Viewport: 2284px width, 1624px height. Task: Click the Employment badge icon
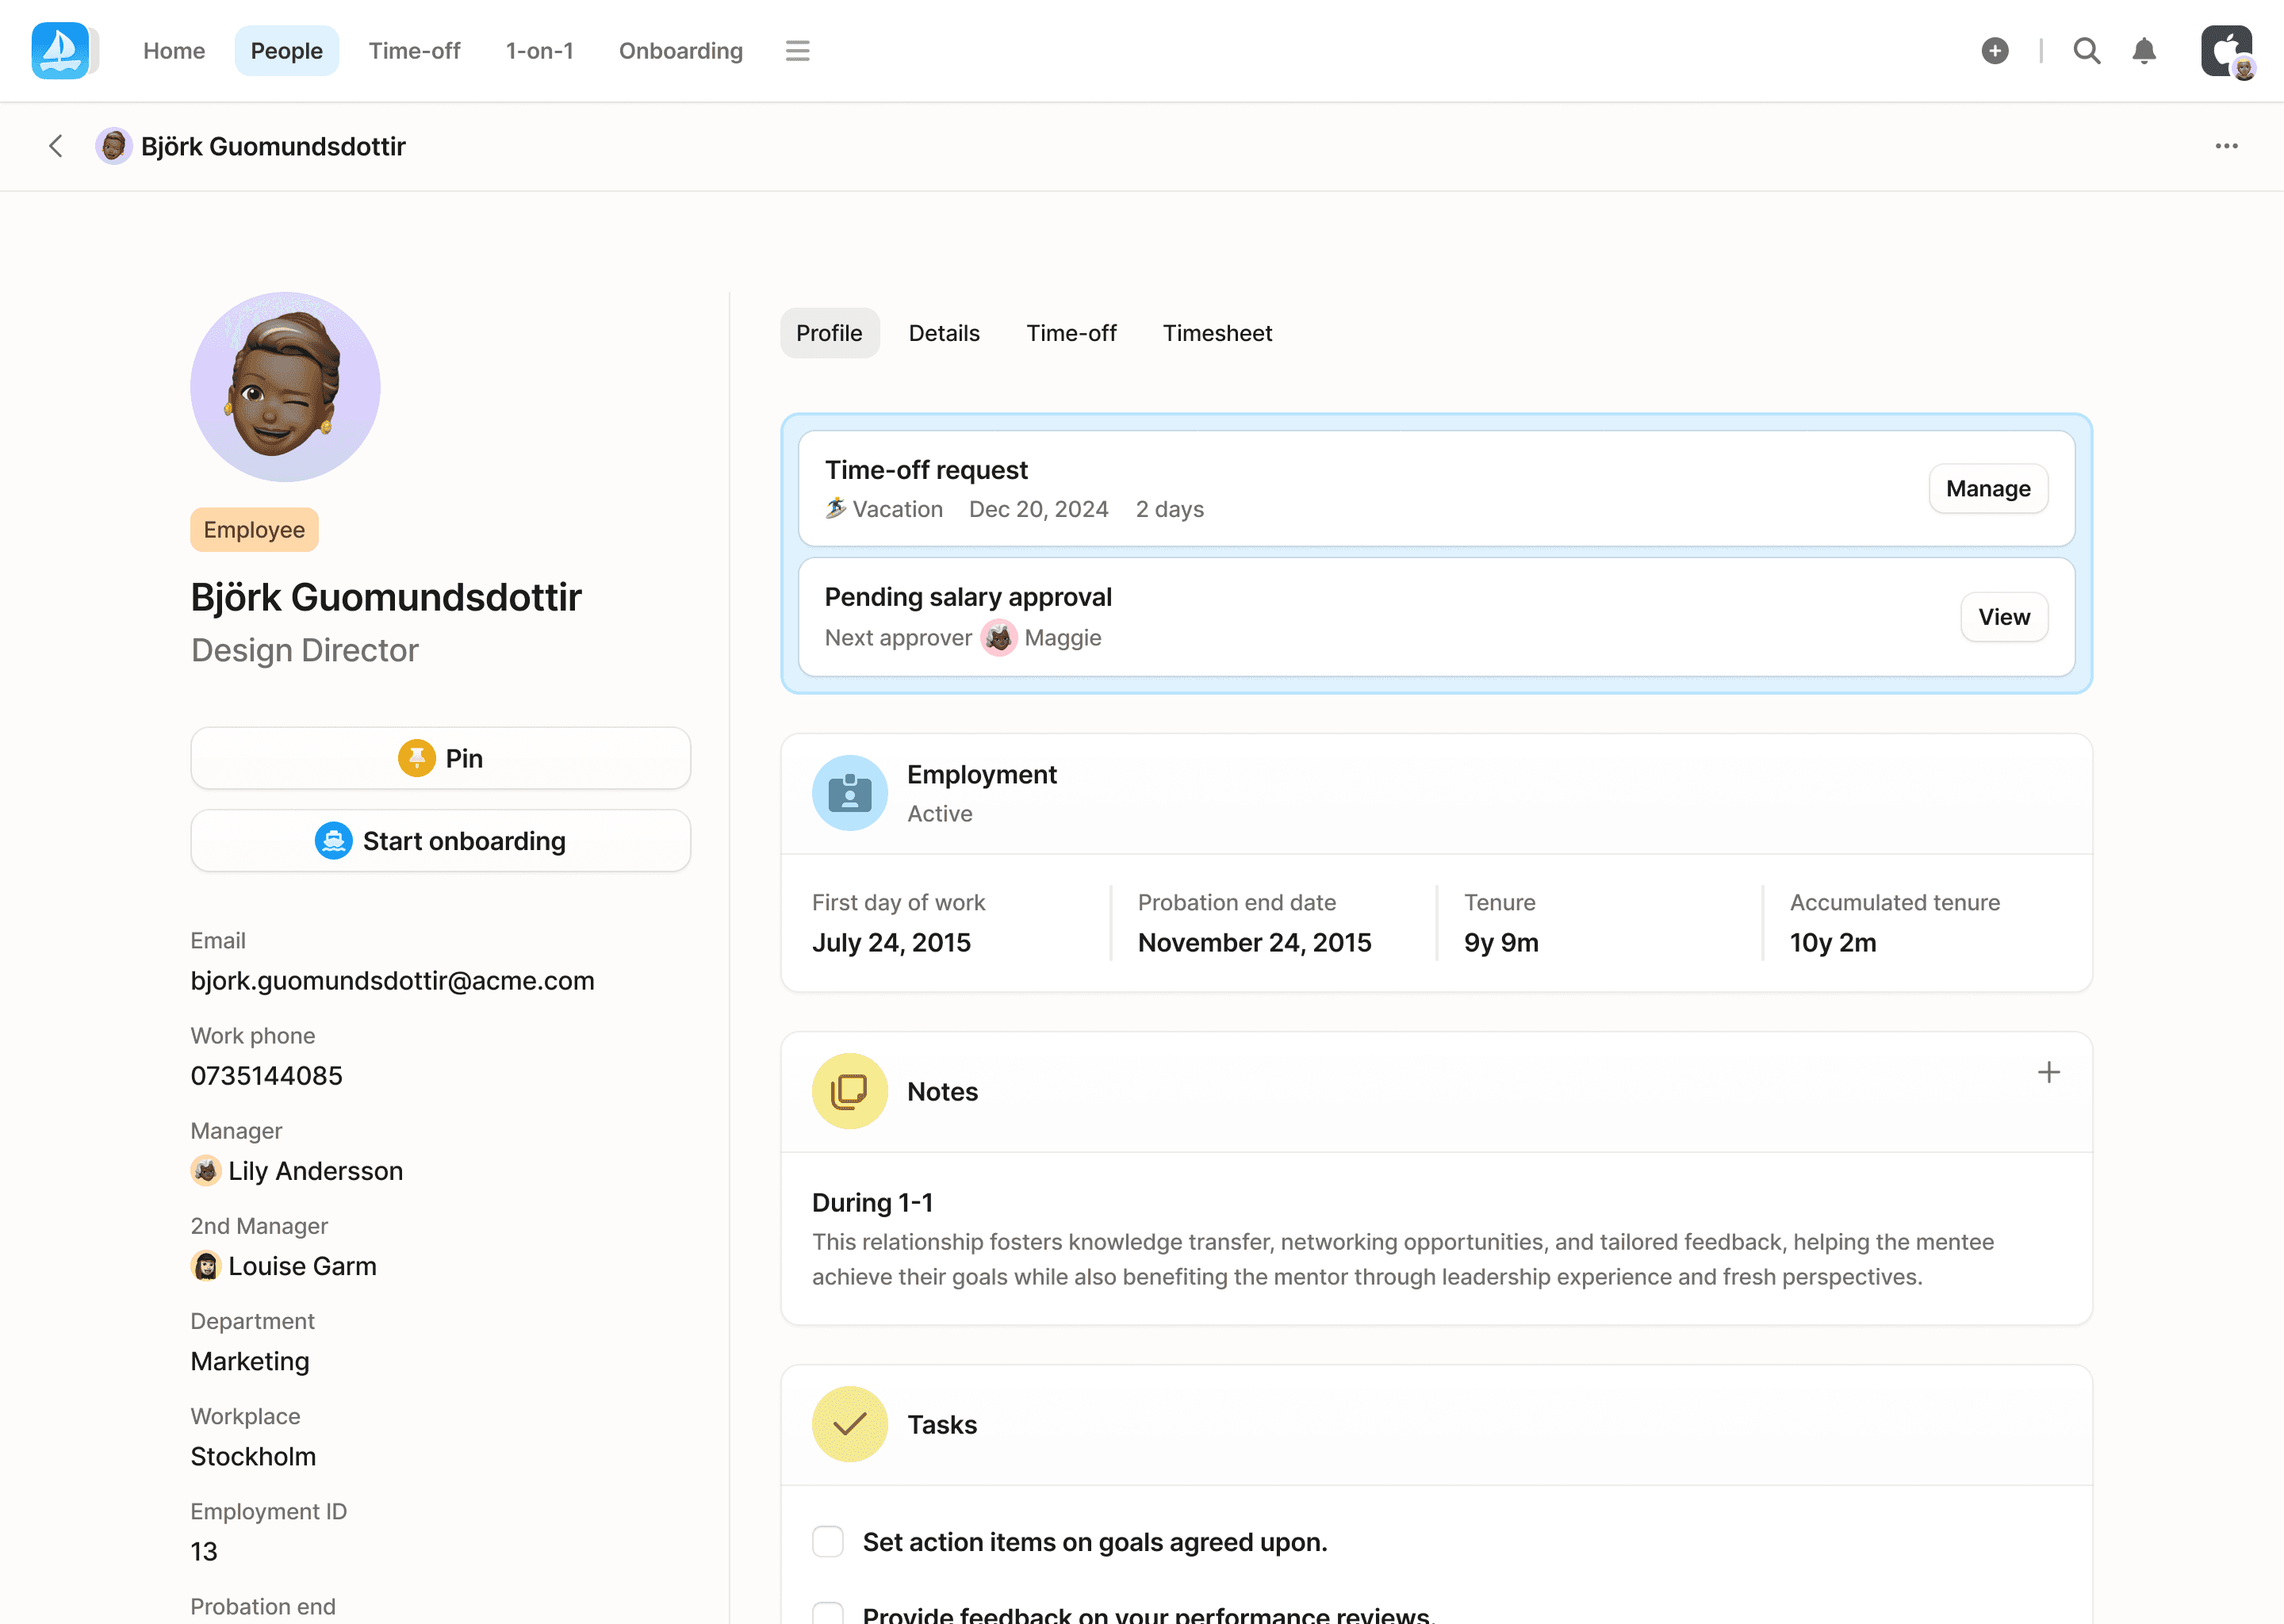pos(849,793)
